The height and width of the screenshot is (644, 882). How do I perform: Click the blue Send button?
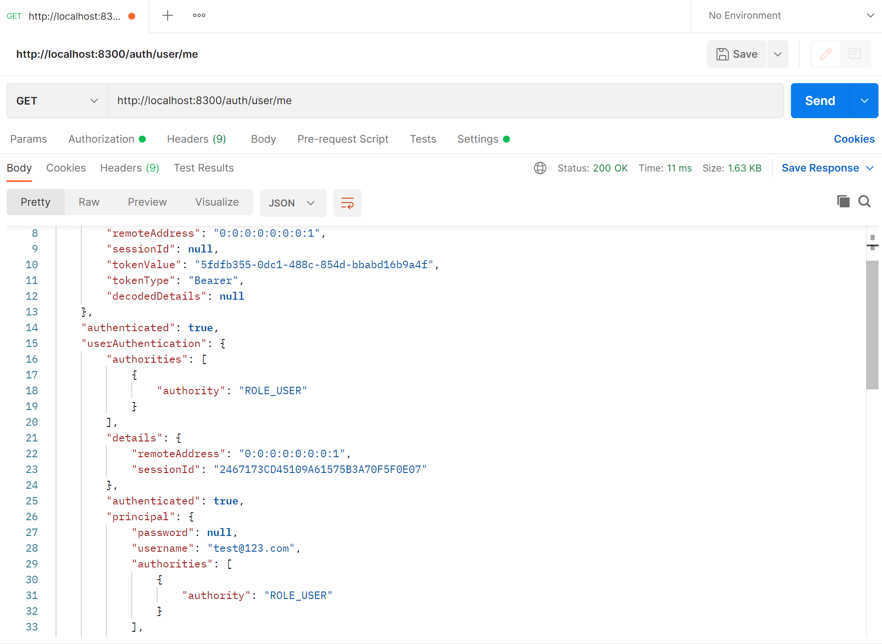[x=820, y=101]
